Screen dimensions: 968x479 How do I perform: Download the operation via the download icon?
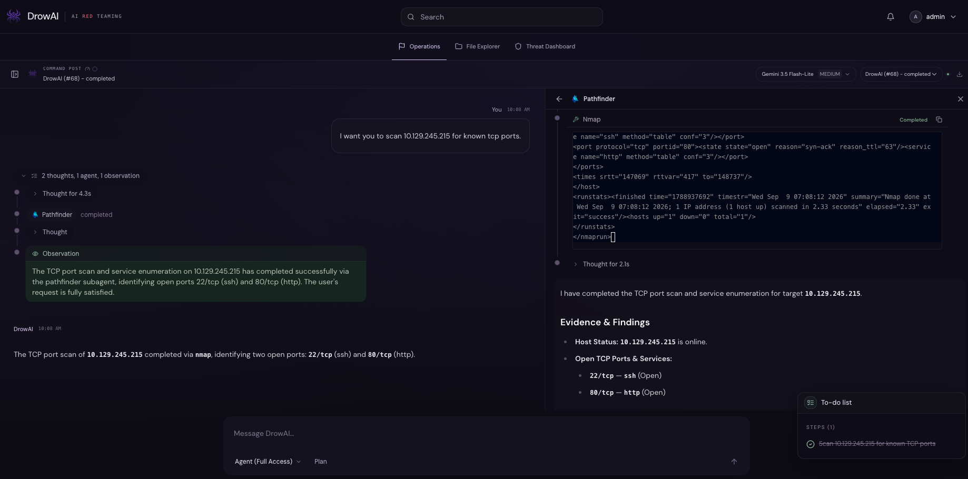pos(960,74)
